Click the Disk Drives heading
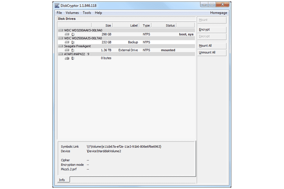The width and height of the screenshot is (284, 189). pos(67,19)
